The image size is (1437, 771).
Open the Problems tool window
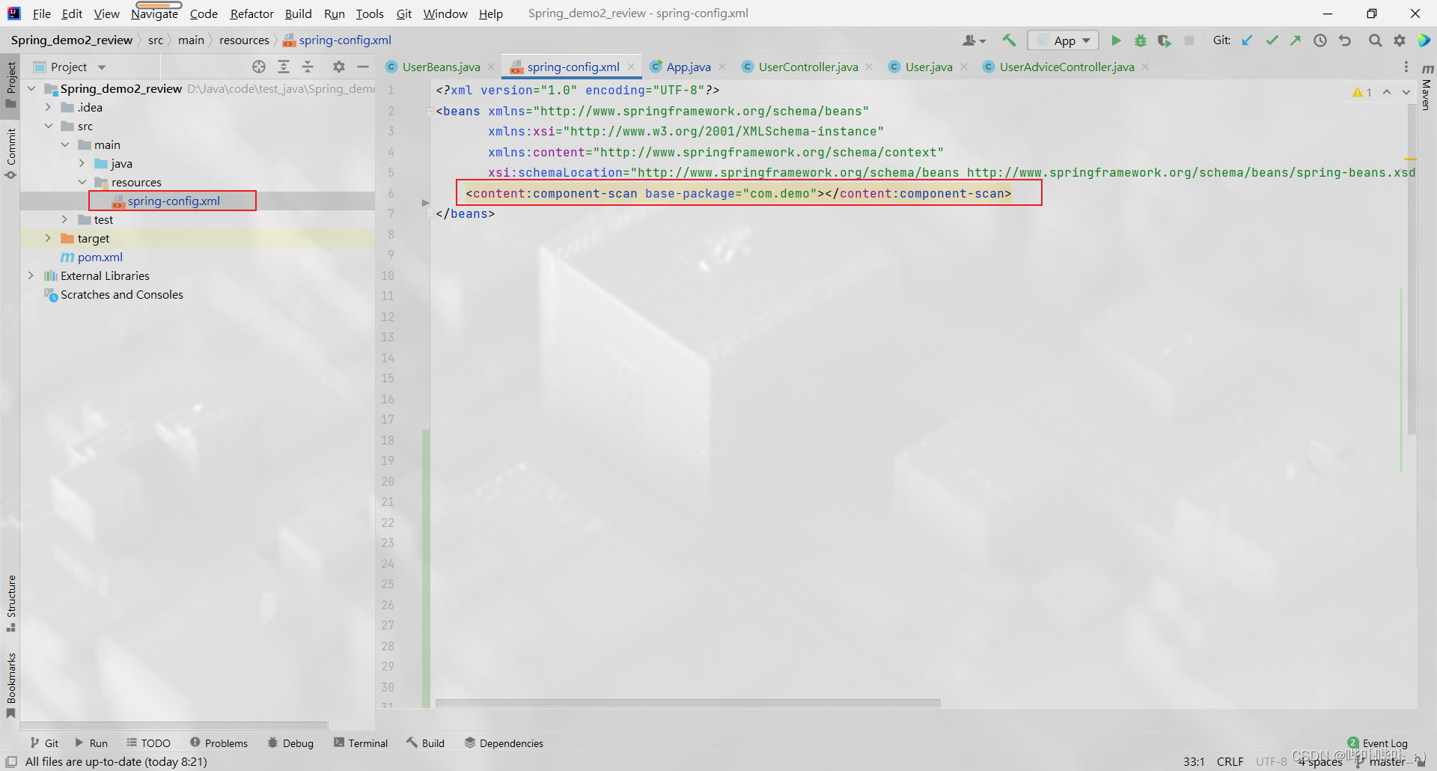219,743
